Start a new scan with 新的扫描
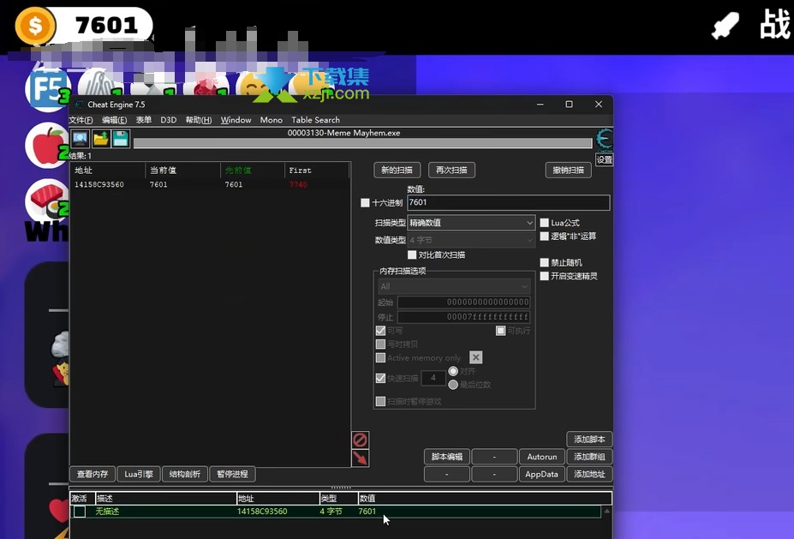Screen dimensions: 794x539 click(397, 171)
